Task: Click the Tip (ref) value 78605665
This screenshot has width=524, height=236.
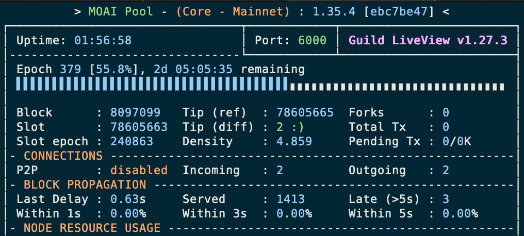Action: pos(305,112)
